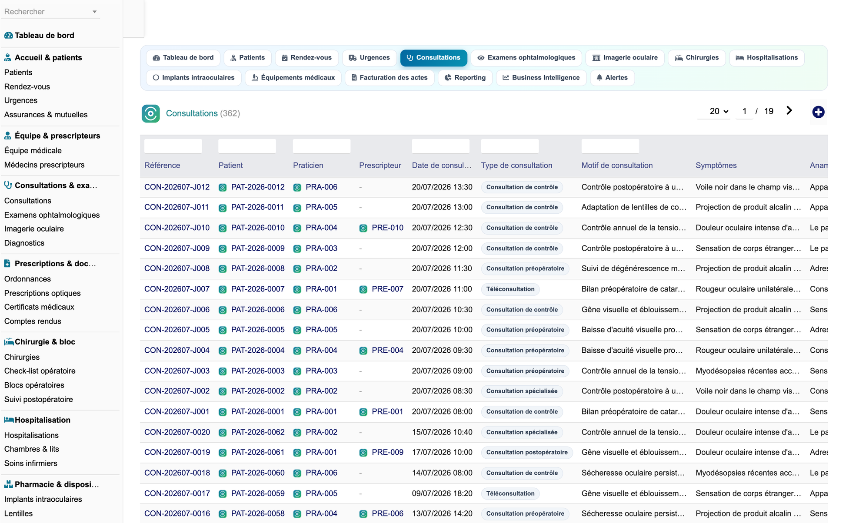Open Ordonnances in sidebar
Viewport: 846px width, 523px height.
pos(27,279)
